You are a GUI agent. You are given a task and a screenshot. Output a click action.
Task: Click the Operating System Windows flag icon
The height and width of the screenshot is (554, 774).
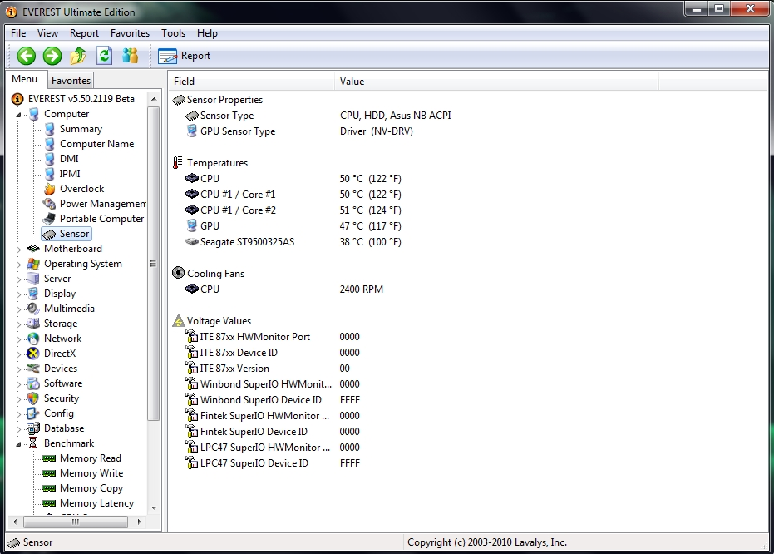pos(33,264)
